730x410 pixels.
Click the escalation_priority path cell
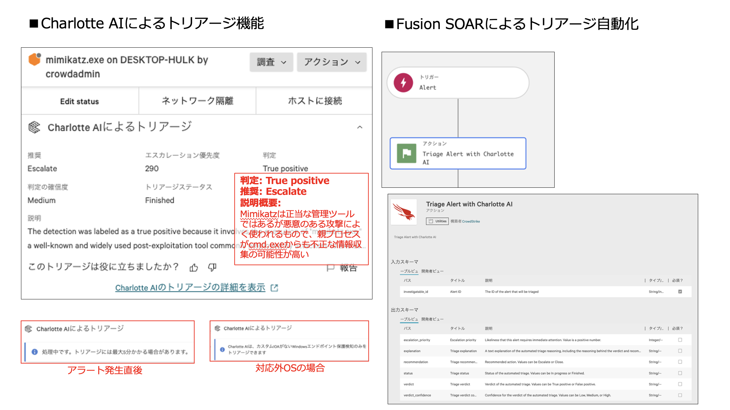tap(417, 340)
